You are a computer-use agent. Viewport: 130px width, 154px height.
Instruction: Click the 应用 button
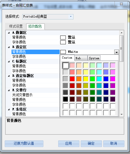(x=69, y=144)
